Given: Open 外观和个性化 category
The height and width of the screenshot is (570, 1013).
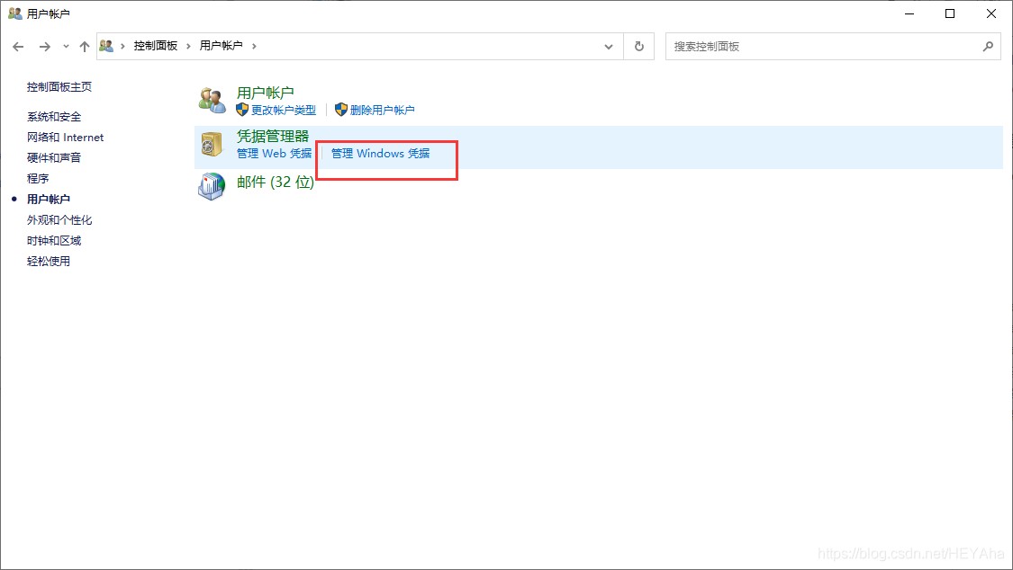Looking at the screenshot, I should [x=59, y=220].
